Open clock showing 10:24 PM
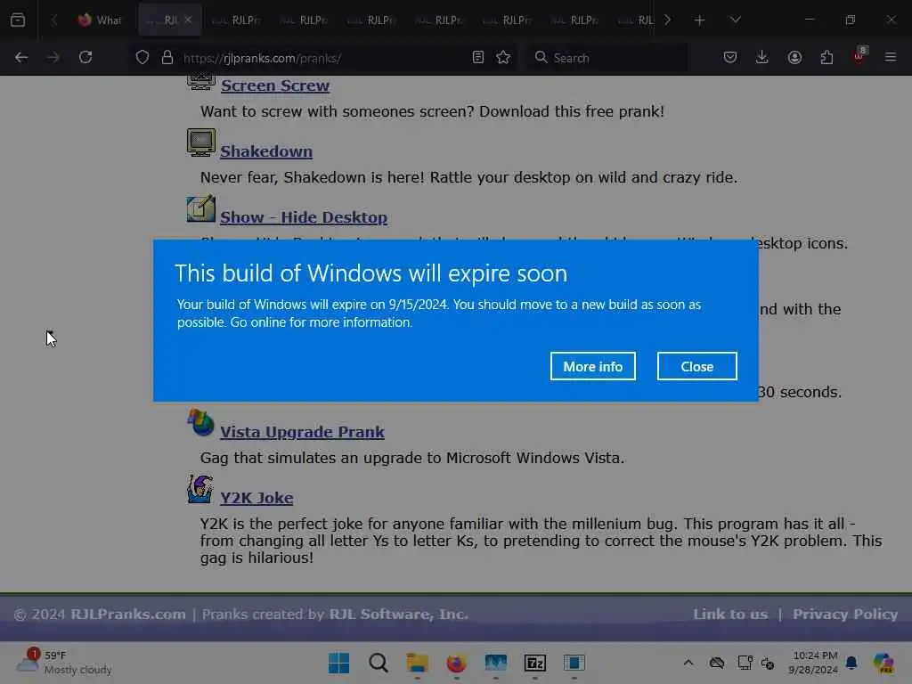Image resolution: width=912 pixels, height=684 pixels. point(814,663)
